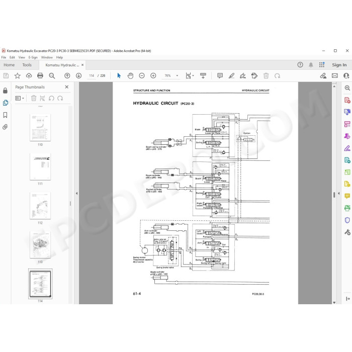Star this document as favorite
The image size is (352, 352).
(x=17, y=75)
